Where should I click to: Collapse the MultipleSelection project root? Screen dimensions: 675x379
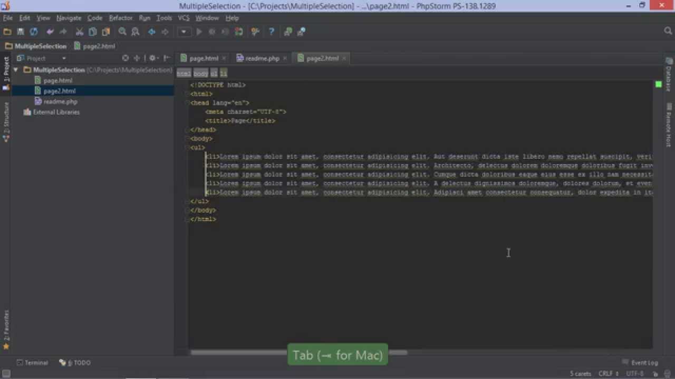pyautogui.click(x=16, y=69)
